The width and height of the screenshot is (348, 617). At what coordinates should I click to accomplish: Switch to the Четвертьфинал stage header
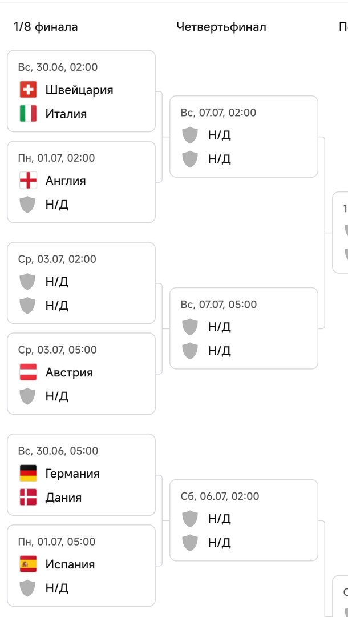221,27
